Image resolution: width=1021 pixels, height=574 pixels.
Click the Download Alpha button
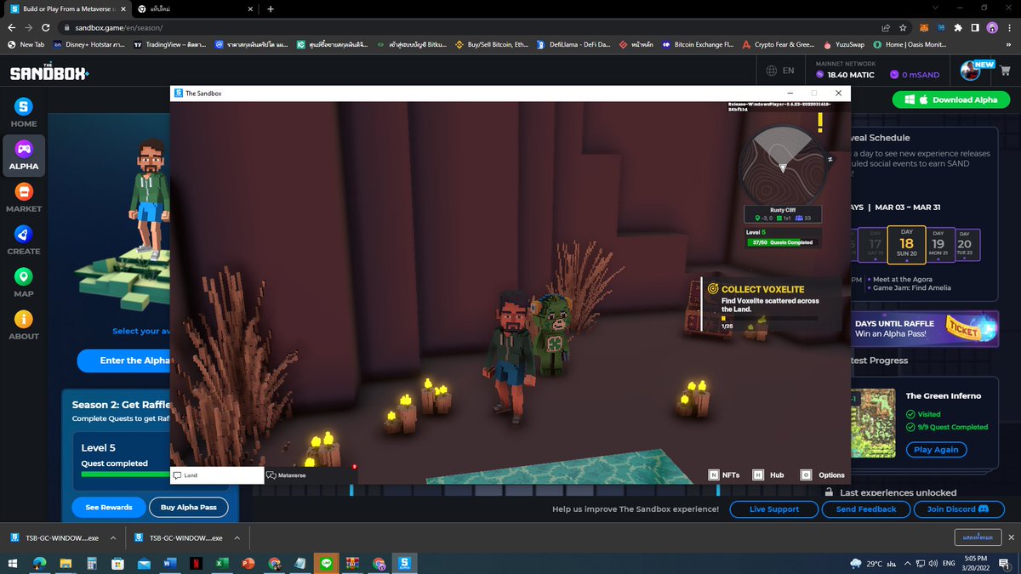(951, 99)
